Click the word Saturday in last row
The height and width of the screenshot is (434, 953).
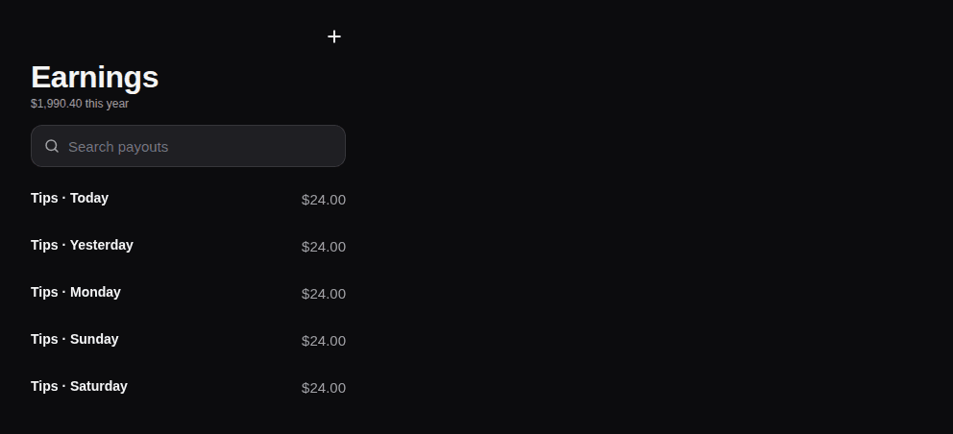click(98, 387)
